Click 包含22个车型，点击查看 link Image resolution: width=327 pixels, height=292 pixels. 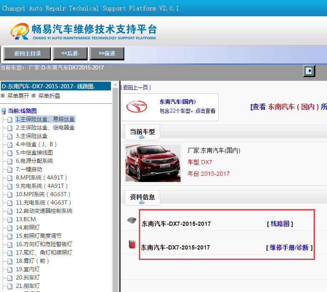(x=187, y=111)
